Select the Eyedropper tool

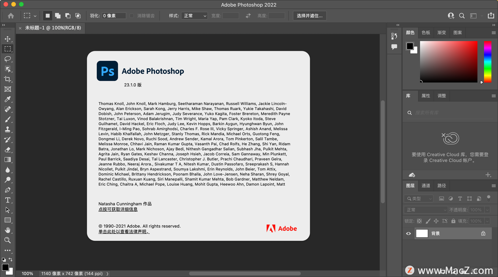pyautogui.click(x=8, y=99)
